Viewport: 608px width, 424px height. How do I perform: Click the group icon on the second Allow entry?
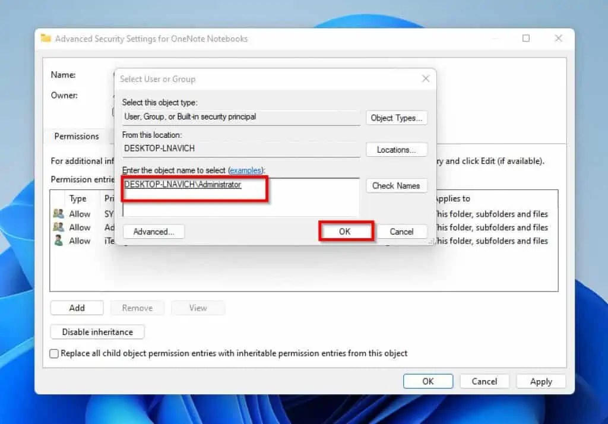point(58,227)
